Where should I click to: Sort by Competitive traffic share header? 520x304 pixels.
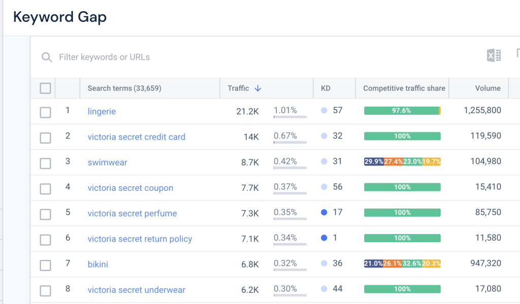pyautogui.click(x=404, y=88)
